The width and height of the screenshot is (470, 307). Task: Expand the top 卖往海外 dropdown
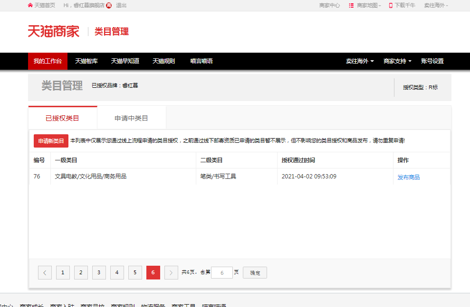tap(436, 5)
